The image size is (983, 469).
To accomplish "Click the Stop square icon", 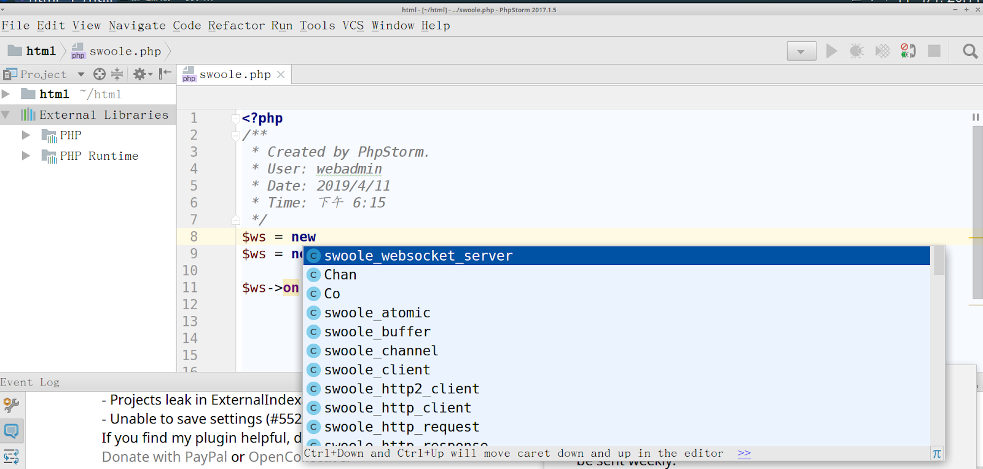I will (x=934, y=51).
